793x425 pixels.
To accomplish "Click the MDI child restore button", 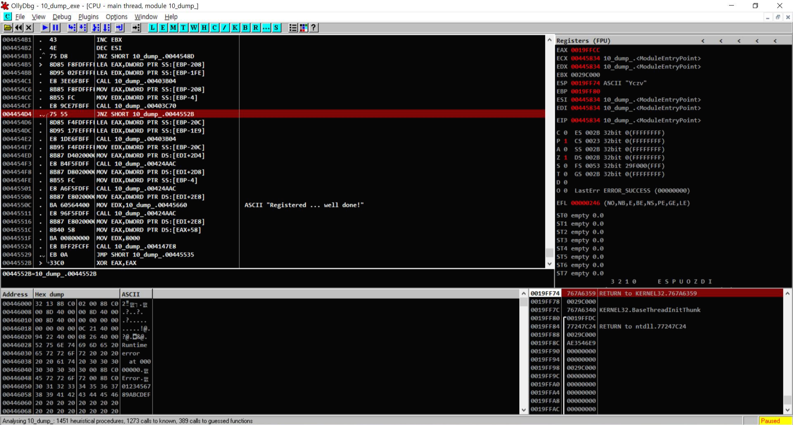I will click(x=778, y=17).
